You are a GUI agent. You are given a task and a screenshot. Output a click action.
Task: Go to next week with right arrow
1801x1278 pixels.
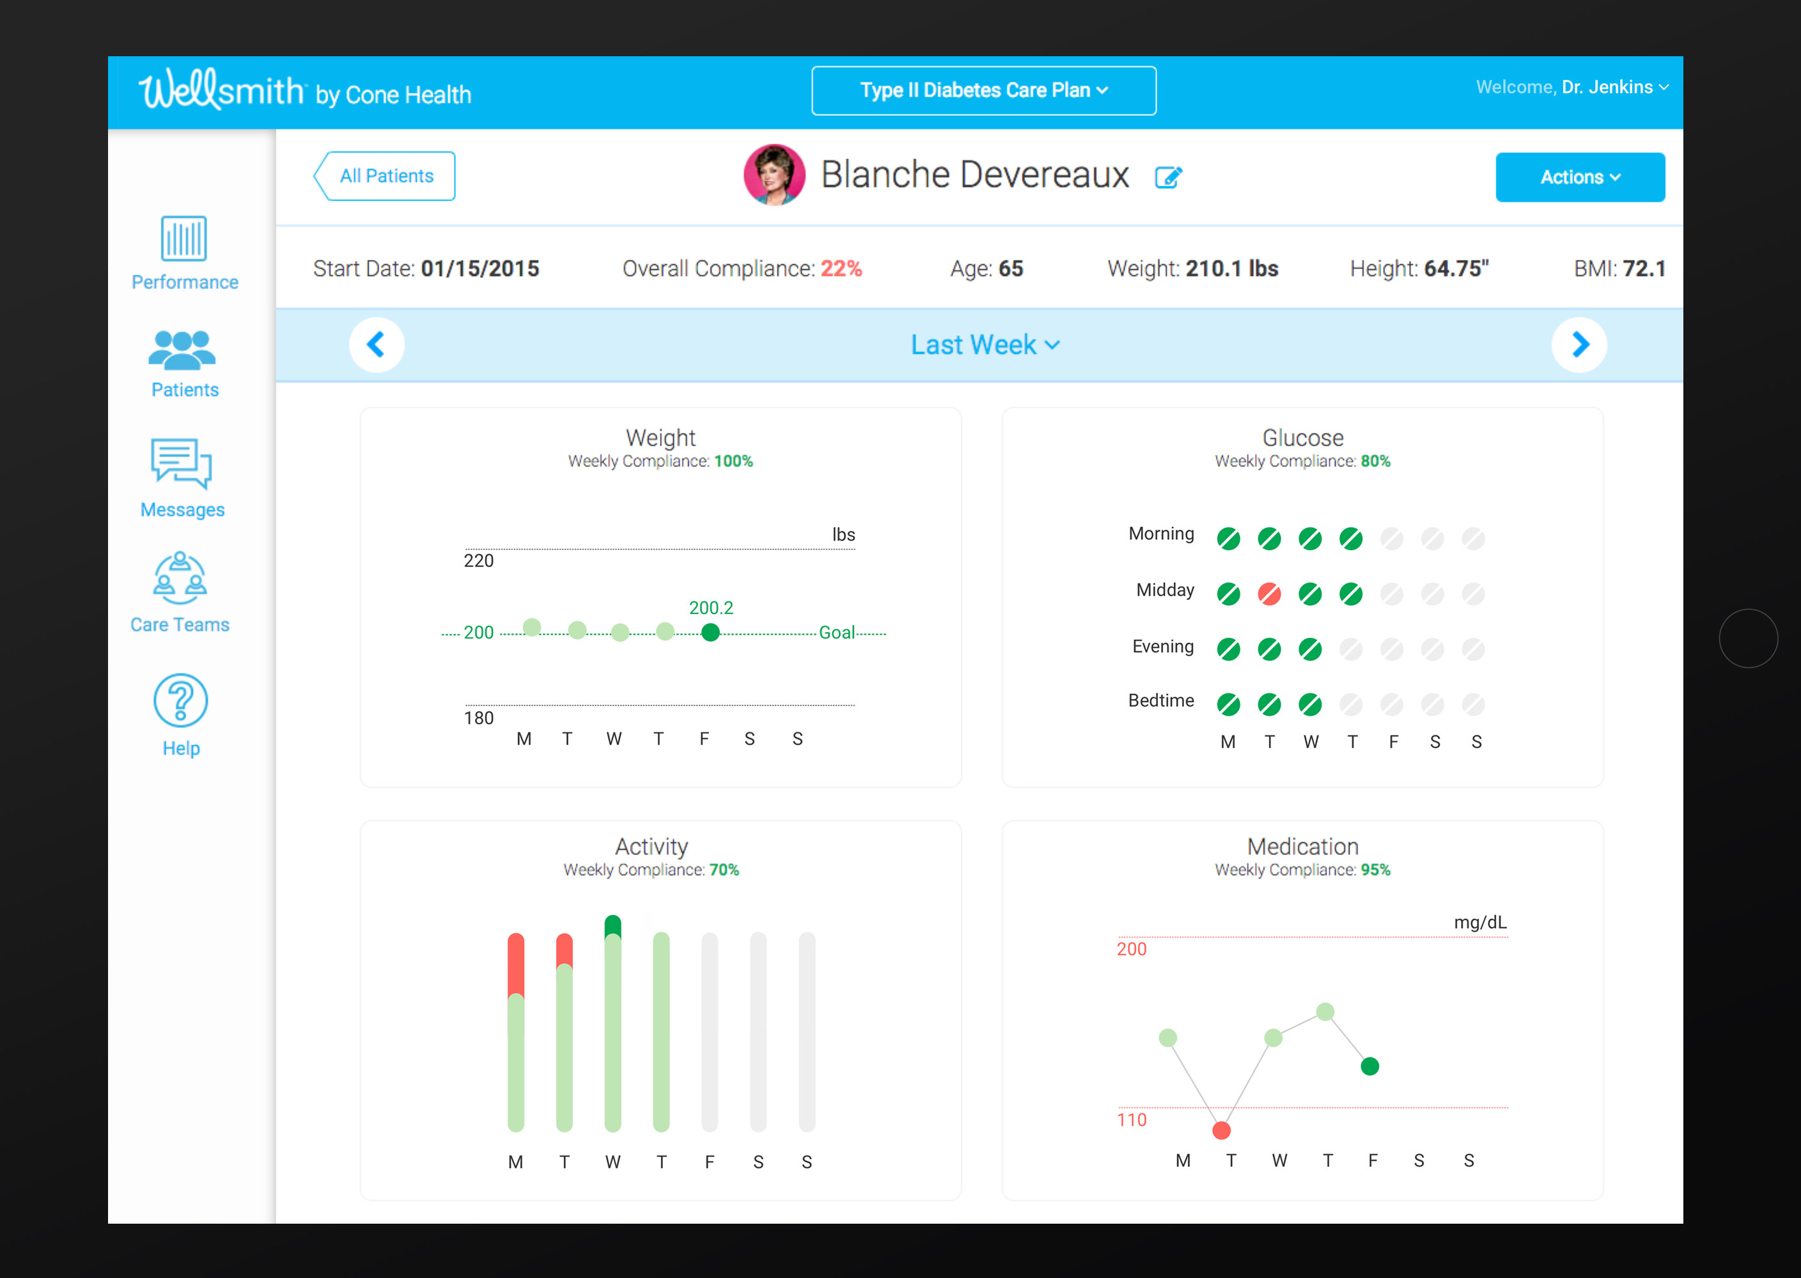coord(1579,344)
